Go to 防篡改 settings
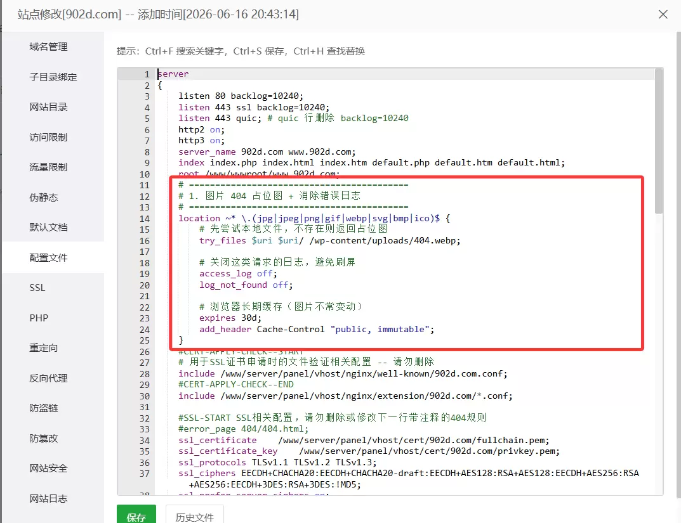The height and width of the screenshot is (523, 681). pyautogui.click(x=43, y=439)
